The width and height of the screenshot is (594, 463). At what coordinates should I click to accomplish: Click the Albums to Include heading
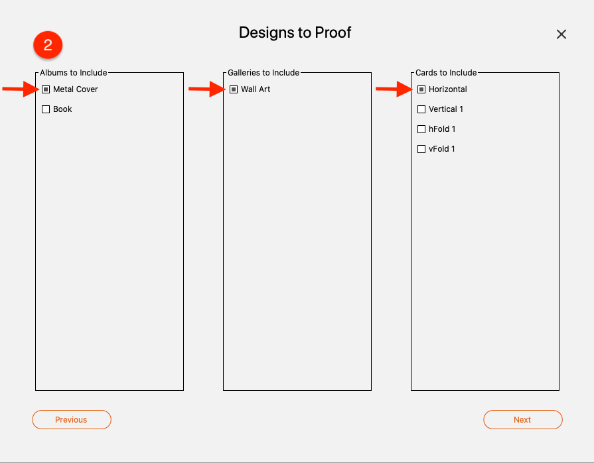tap(74, 73)
